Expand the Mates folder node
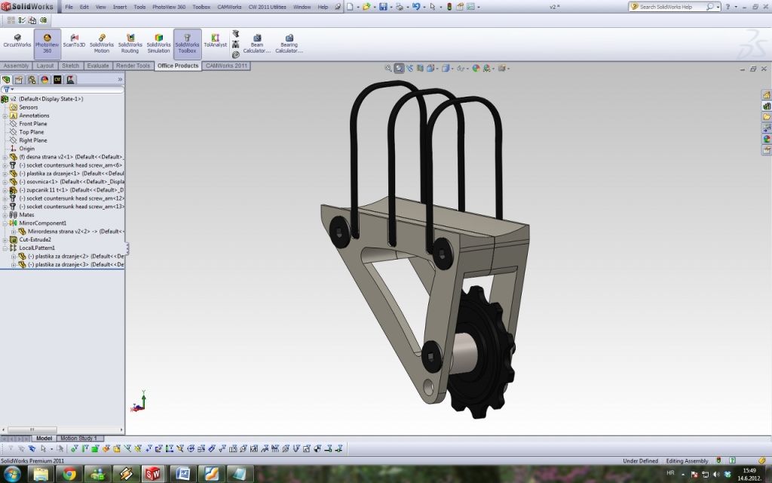 (x=5, y=215)
